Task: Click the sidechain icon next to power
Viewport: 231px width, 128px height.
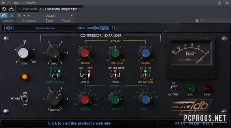Action: click(11, 16)
